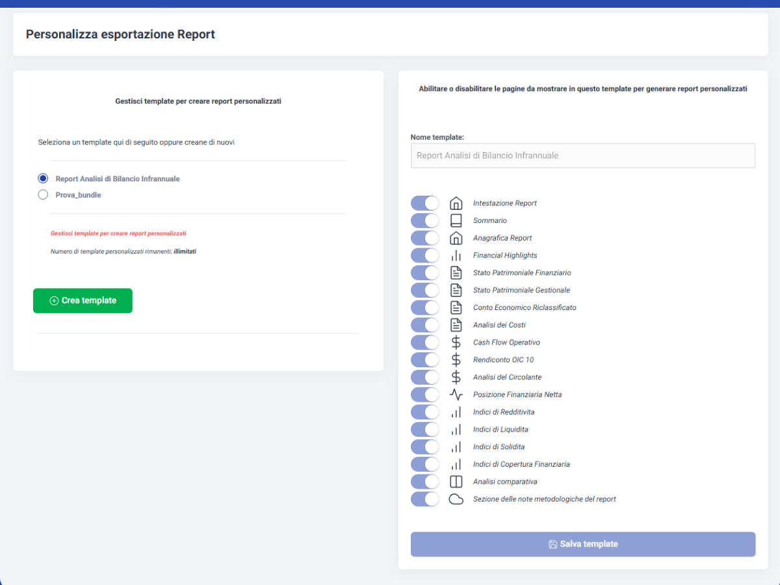
Task: Click the 'Sommario' page label
Action: pos(490,220)
